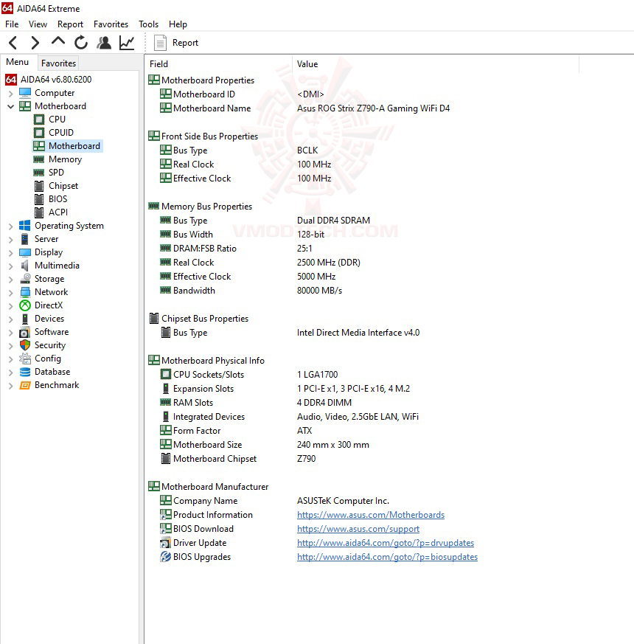Click the Devices icon in tree

pos(24,319)
